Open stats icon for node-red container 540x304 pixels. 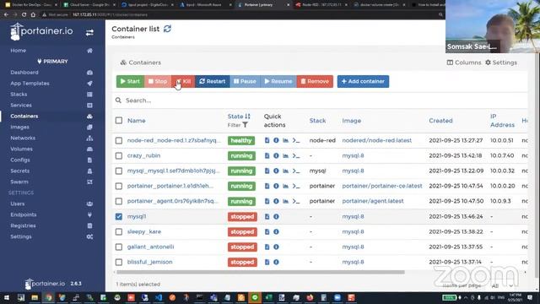[285, 140]
